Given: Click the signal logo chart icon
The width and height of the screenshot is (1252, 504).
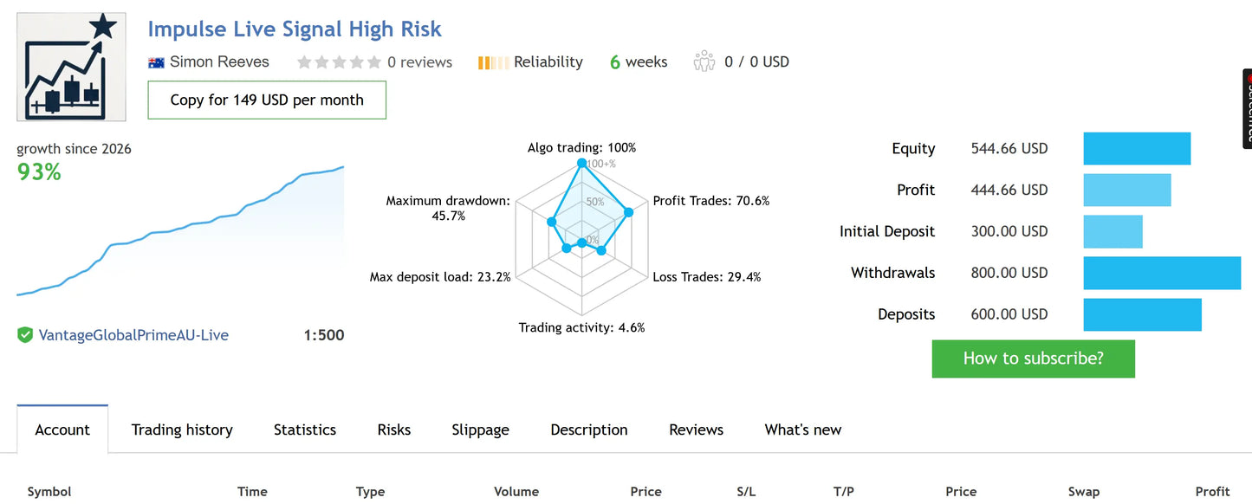Looking at the screenshot, I should tap(71, 68).
